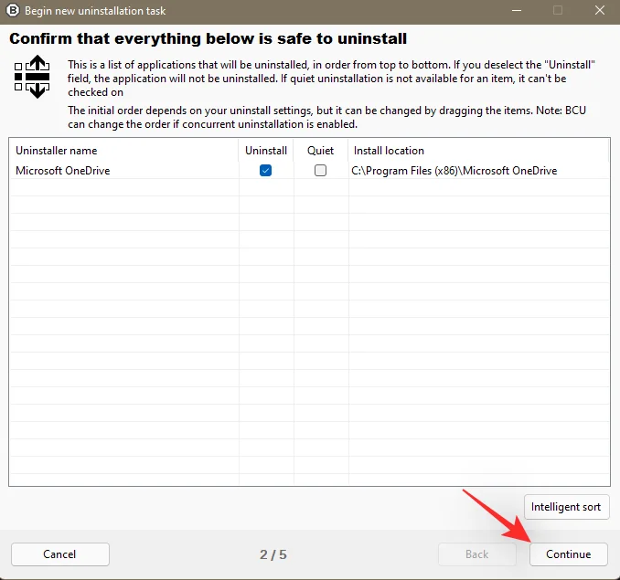This screenshot has height=580, width=620.
Task: Click the OneDrive install location path cell
Action: point(454,171)
